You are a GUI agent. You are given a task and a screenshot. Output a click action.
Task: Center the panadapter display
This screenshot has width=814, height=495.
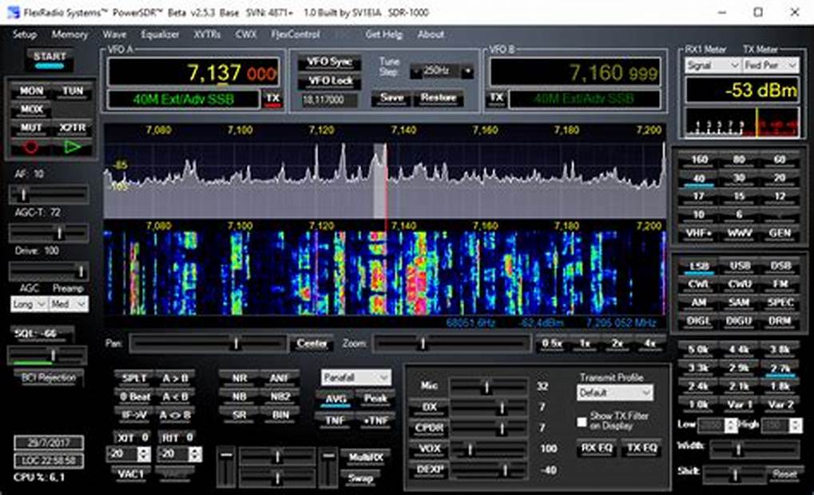click(x=312, y=343)
